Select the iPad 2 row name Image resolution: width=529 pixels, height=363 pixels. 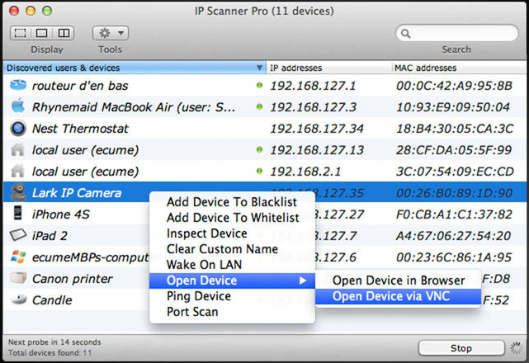pyautogui.click(x=50, y=236)
